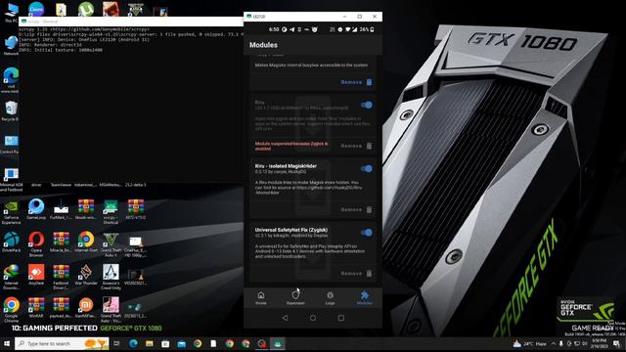
Task: Open the Logs tab in Magisk
Action: click(x=330, y=298)
